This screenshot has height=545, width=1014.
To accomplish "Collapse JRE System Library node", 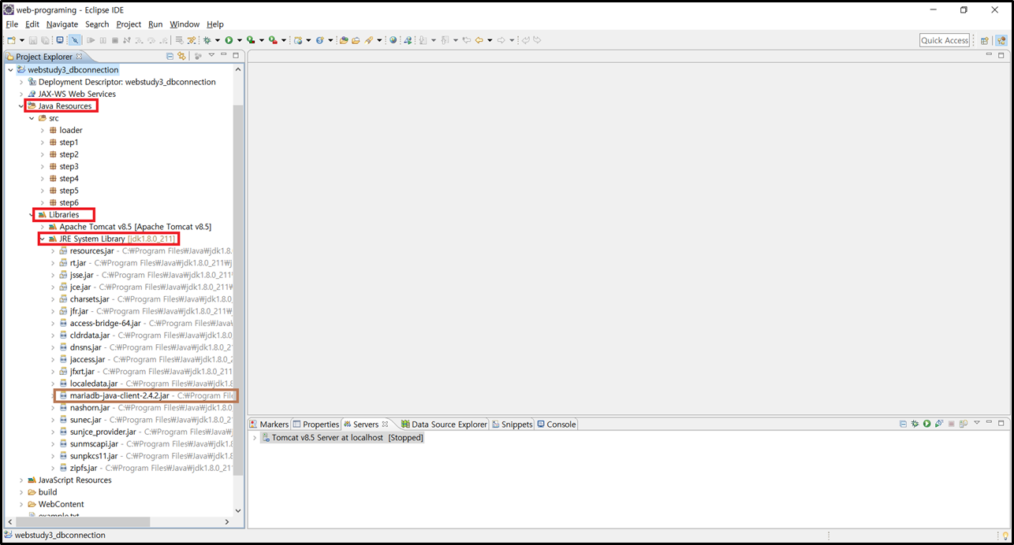I will point(43,239).
